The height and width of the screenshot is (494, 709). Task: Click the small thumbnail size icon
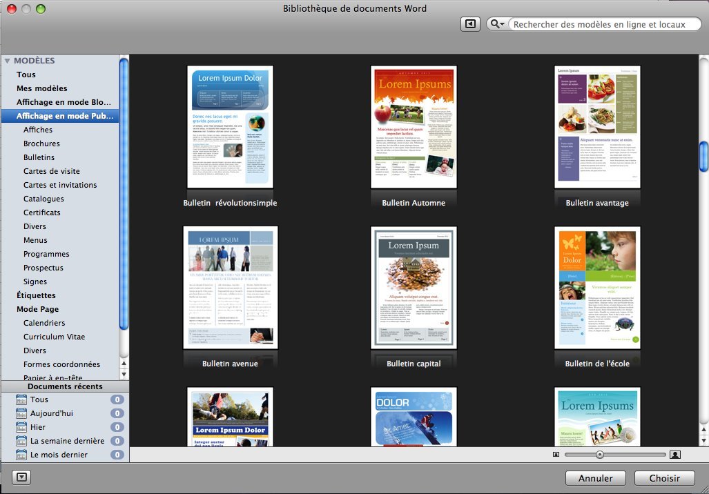tap(556, 455)
